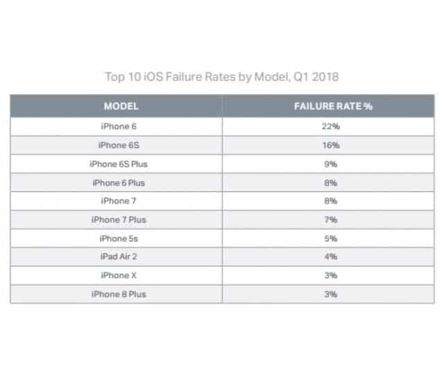Click the 22% failure rate value
Image resolution: width=444 pixels, height=368 pixels.
point(331,126)
